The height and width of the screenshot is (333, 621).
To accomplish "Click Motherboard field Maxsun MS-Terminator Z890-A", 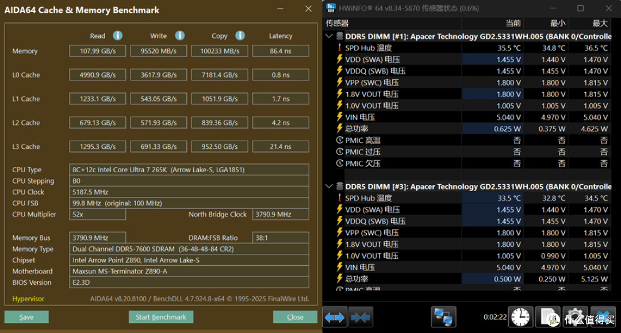I will coord(189,271).
